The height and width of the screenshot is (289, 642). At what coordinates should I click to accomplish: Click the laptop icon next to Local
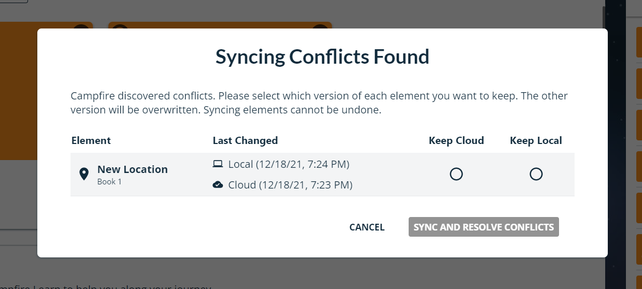pos(218,164)
